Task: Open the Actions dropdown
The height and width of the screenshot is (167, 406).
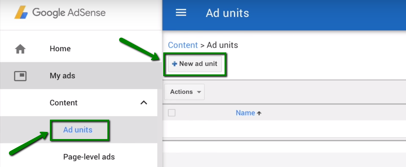Action: point(184,92)
